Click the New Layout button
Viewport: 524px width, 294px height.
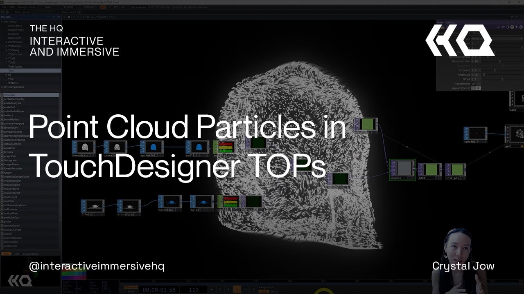[69, 12]
